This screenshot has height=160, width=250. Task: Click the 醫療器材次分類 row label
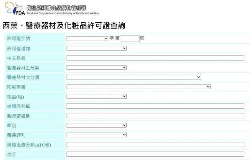[23, 77]
